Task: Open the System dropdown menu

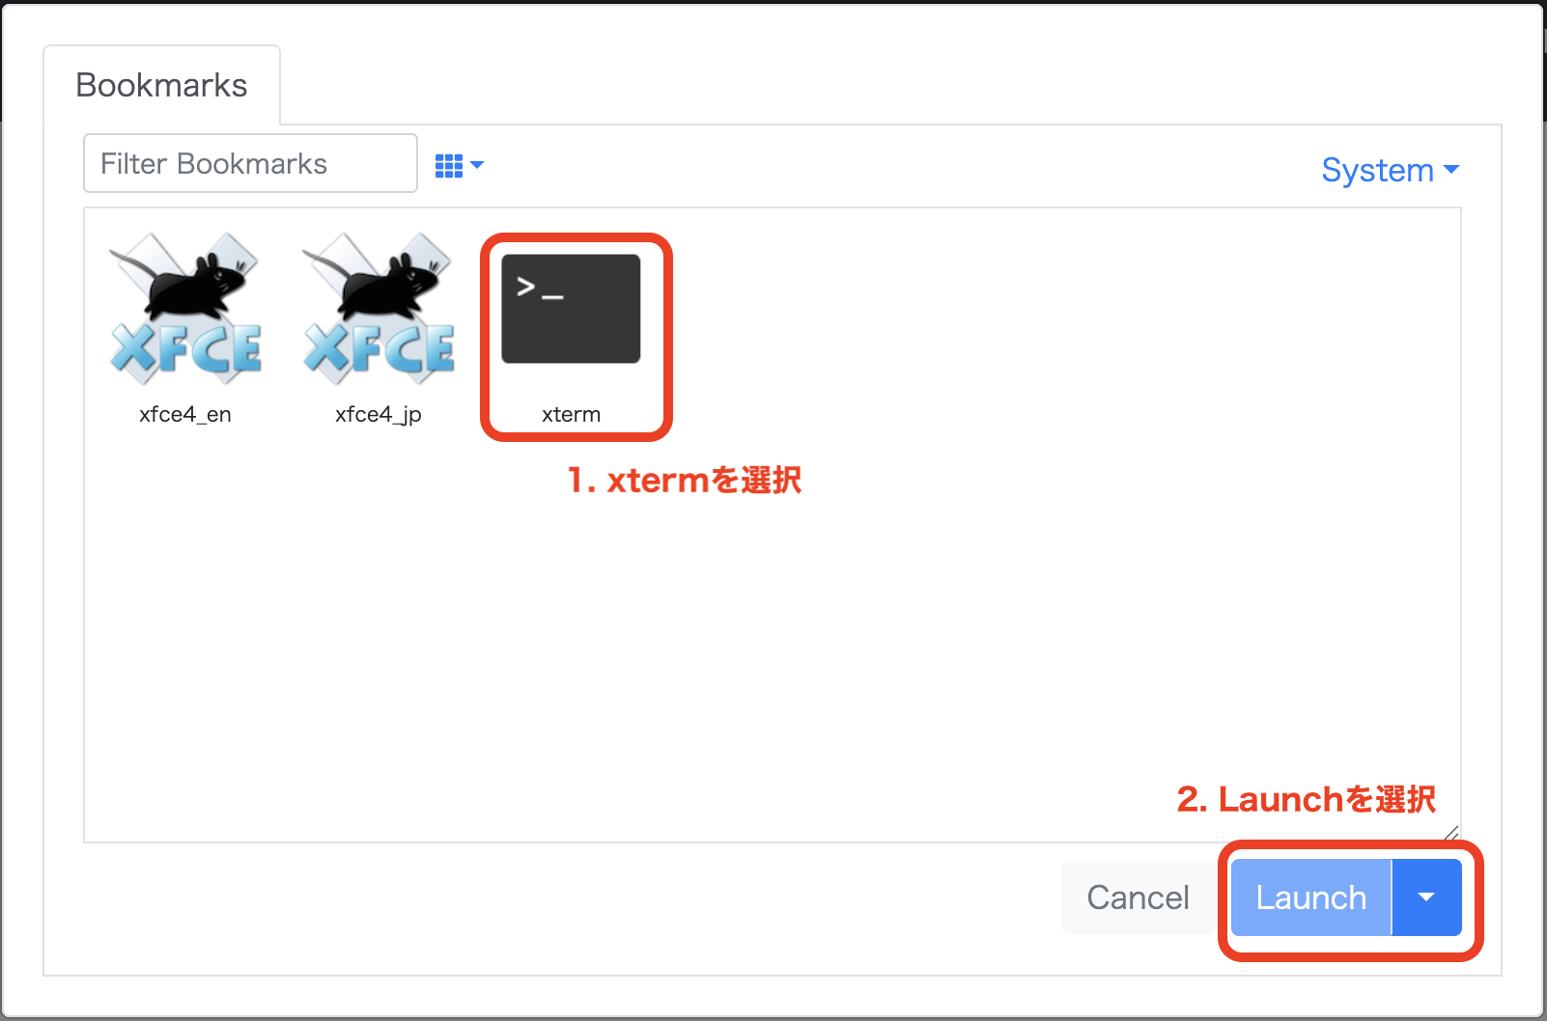Action: click(x=1390, y=170)
